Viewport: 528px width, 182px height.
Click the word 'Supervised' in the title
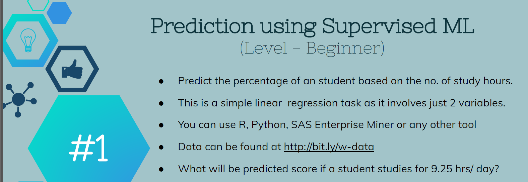379,26
